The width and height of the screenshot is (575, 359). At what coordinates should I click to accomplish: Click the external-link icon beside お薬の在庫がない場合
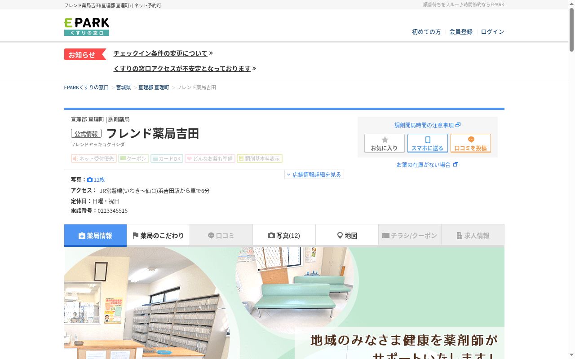click(456, 165)
